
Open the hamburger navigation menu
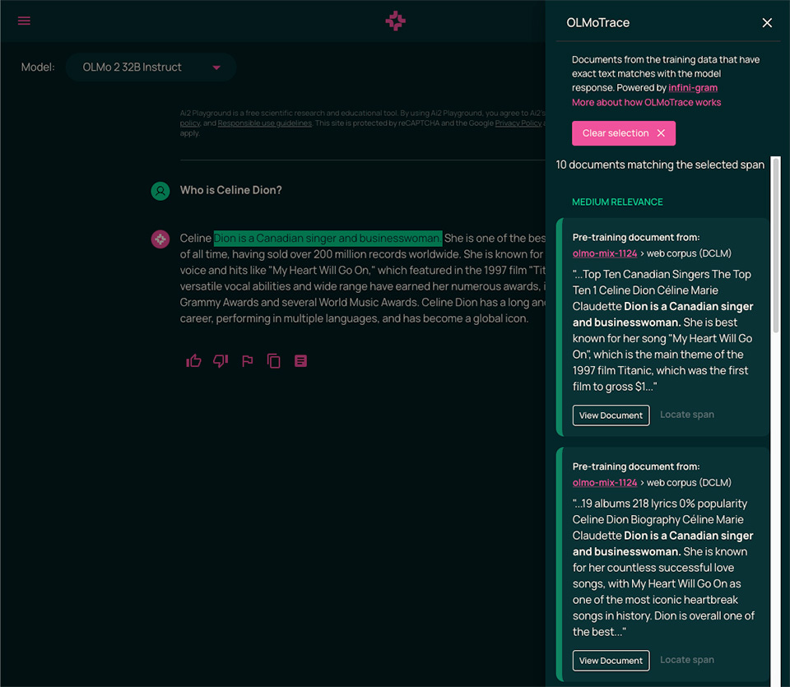click(24, 21)
